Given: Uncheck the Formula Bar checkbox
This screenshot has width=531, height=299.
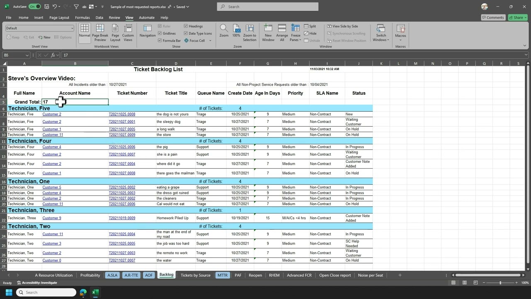Looking at the screenshot, I should 160,41.
